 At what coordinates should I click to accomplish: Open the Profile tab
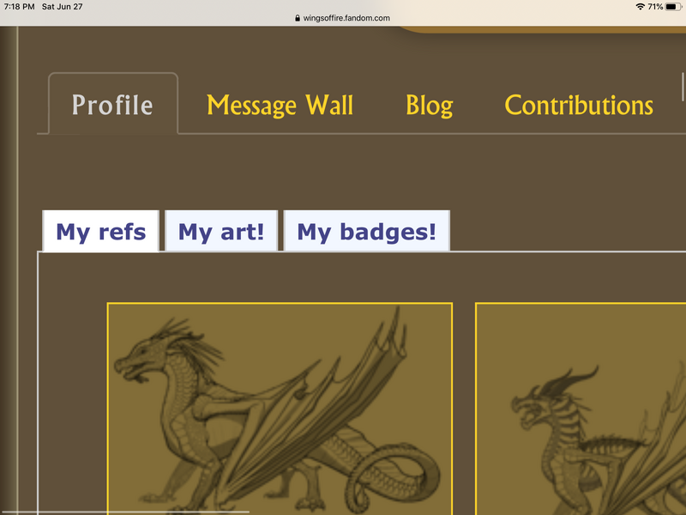113,104
